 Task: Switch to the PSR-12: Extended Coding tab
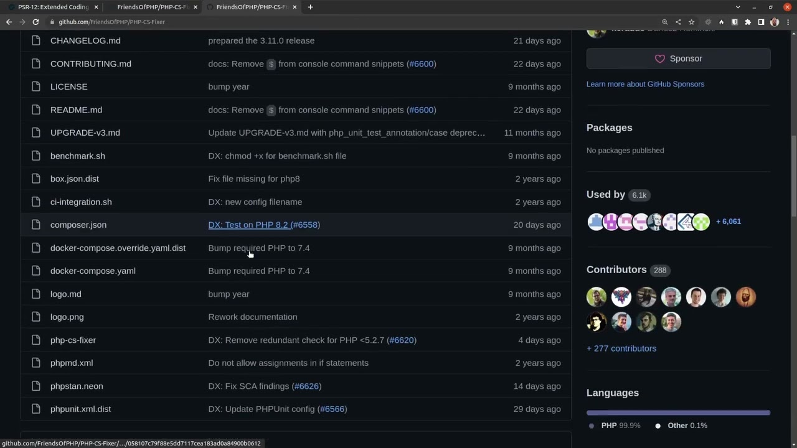tap(53, 7)
